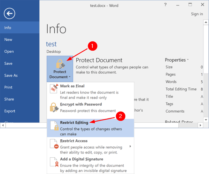Image resolution: width=209 pixels, height=174 pixels.
Task: Select the Restrict Editing menu text
Action: coord(74,123)
